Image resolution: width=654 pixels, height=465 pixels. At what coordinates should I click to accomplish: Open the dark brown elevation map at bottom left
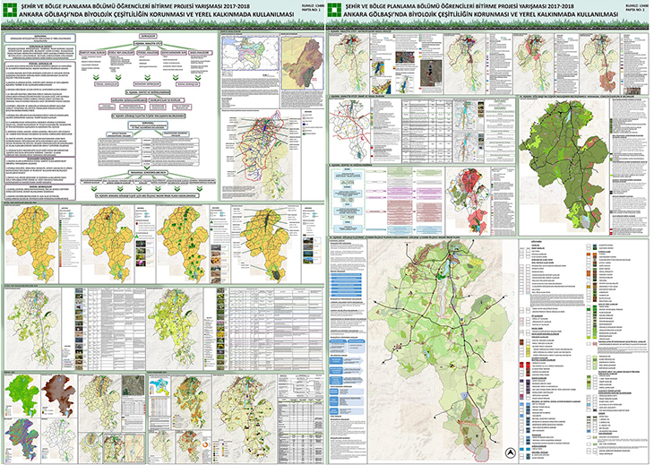pyautogui.click(x=58, y=395)
